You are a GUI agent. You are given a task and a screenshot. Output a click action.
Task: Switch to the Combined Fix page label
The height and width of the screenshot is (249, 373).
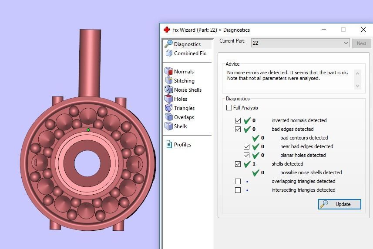pyautogui.click(x=190, y=53)
